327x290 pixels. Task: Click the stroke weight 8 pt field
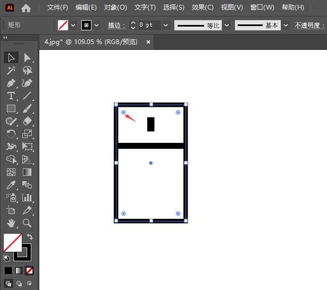(149, 25)
